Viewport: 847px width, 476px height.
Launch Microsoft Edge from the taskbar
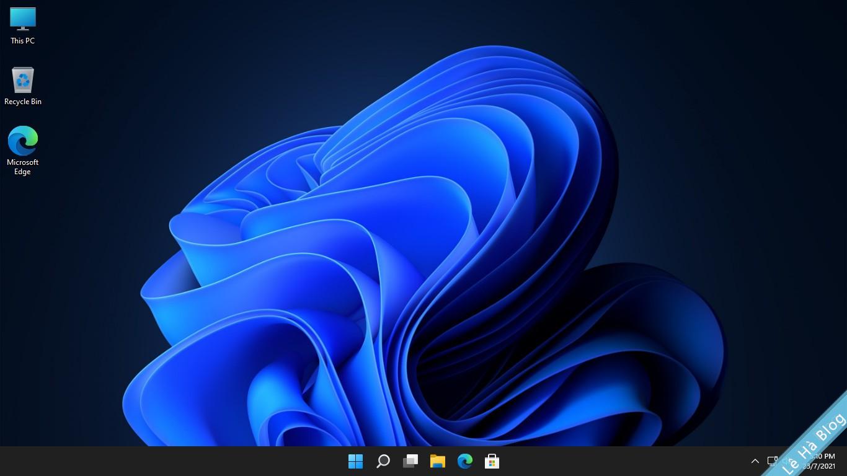(465, 461)
